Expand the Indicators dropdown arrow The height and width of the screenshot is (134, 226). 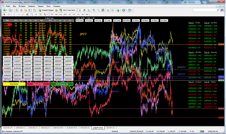point(120,10)
